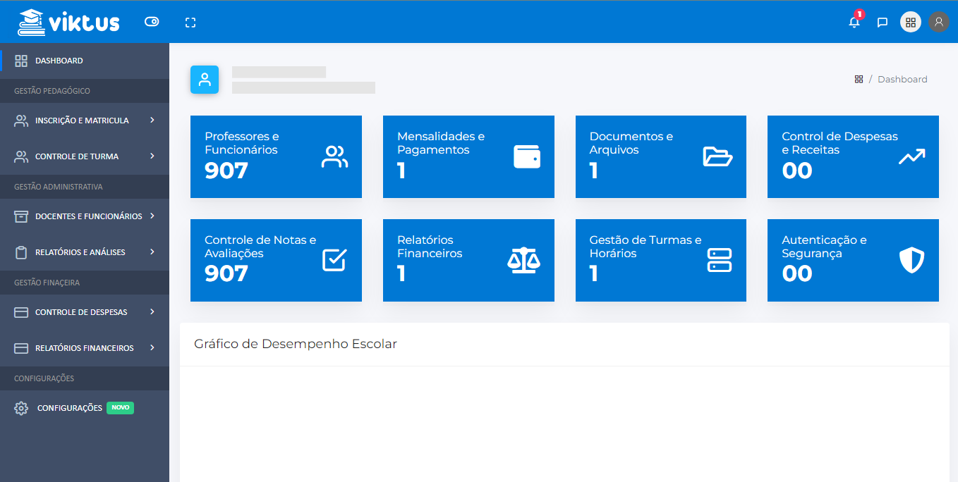Click the Controle de Despesas card icon
The width and height of the screenshot is (958, 482).
21,312
